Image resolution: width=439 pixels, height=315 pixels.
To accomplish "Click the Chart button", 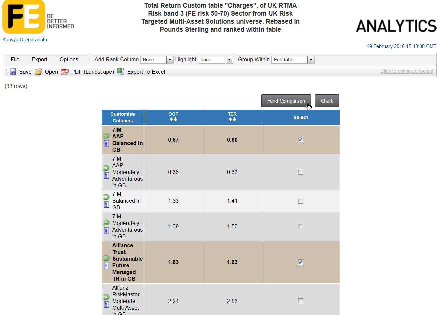I will pyautogui.click(x=327, y=101).
